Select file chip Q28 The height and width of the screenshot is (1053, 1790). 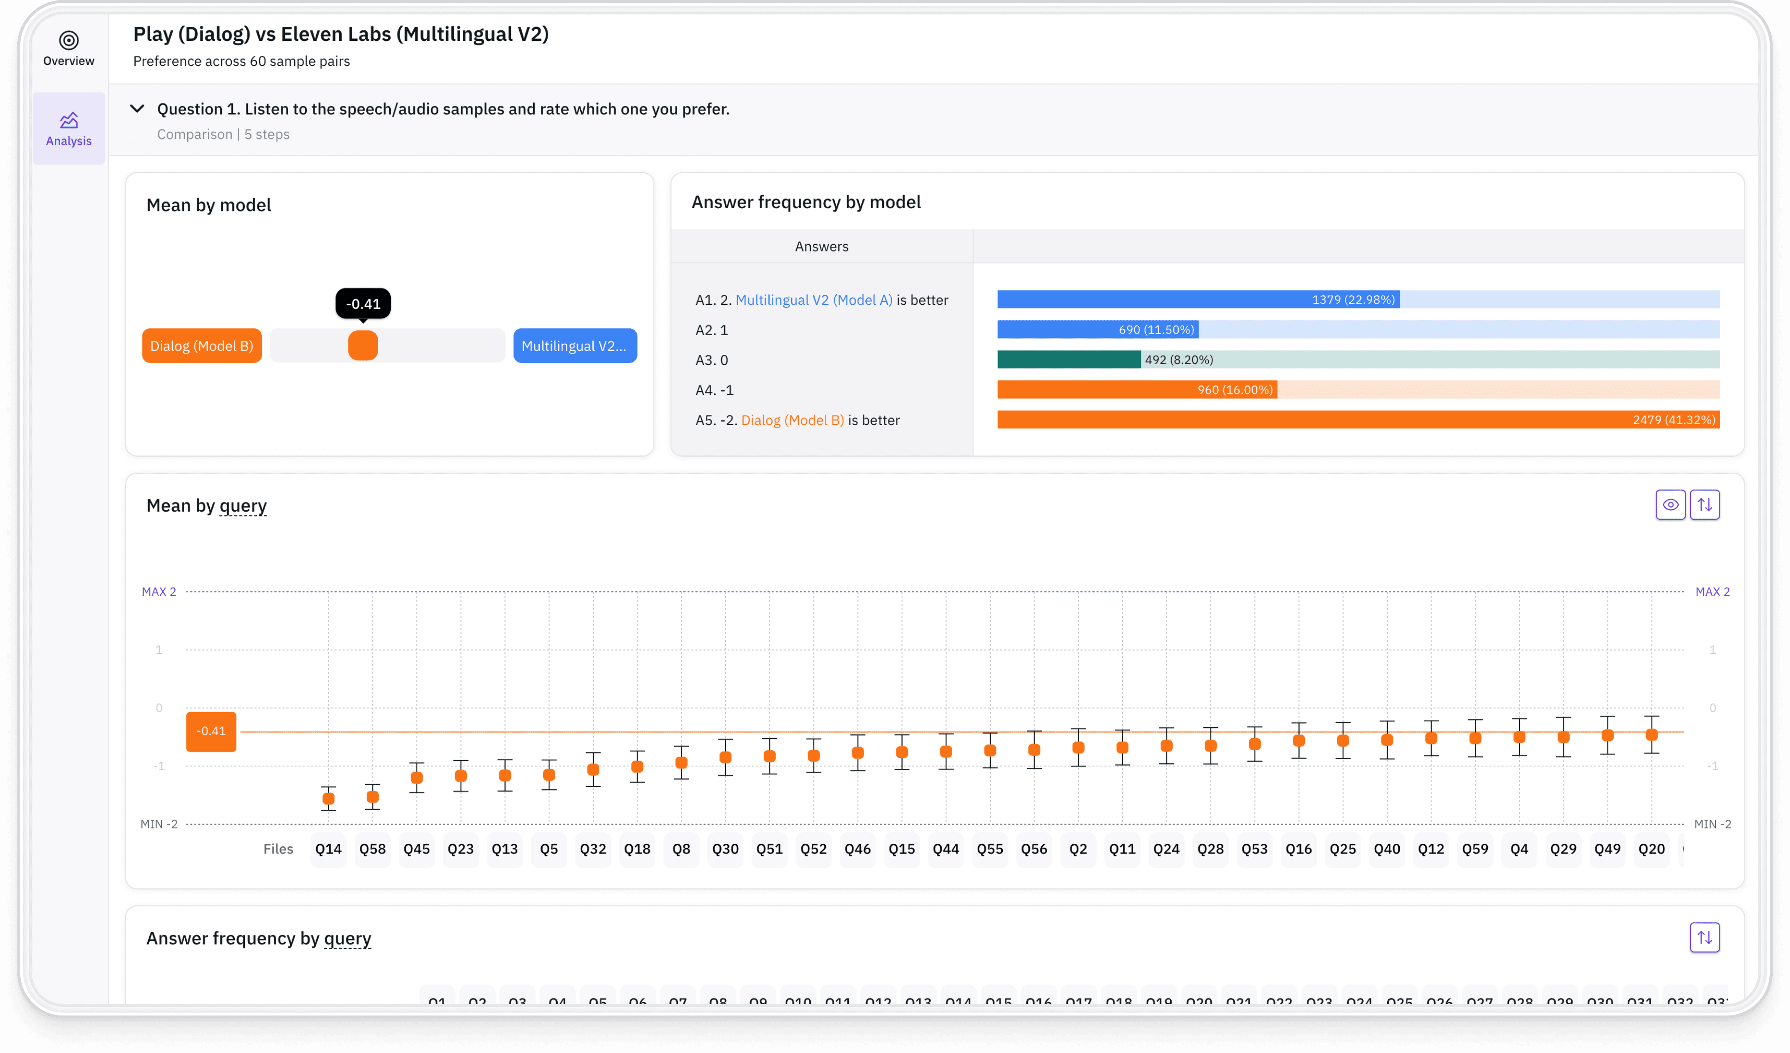(x=1210, y=849)
